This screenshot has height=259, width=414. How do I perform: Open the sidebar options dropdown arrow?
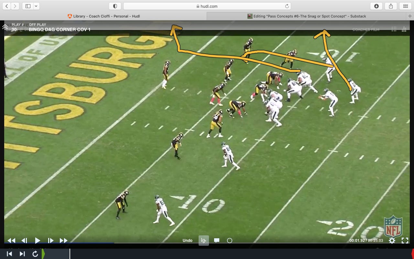coord(36,6)
